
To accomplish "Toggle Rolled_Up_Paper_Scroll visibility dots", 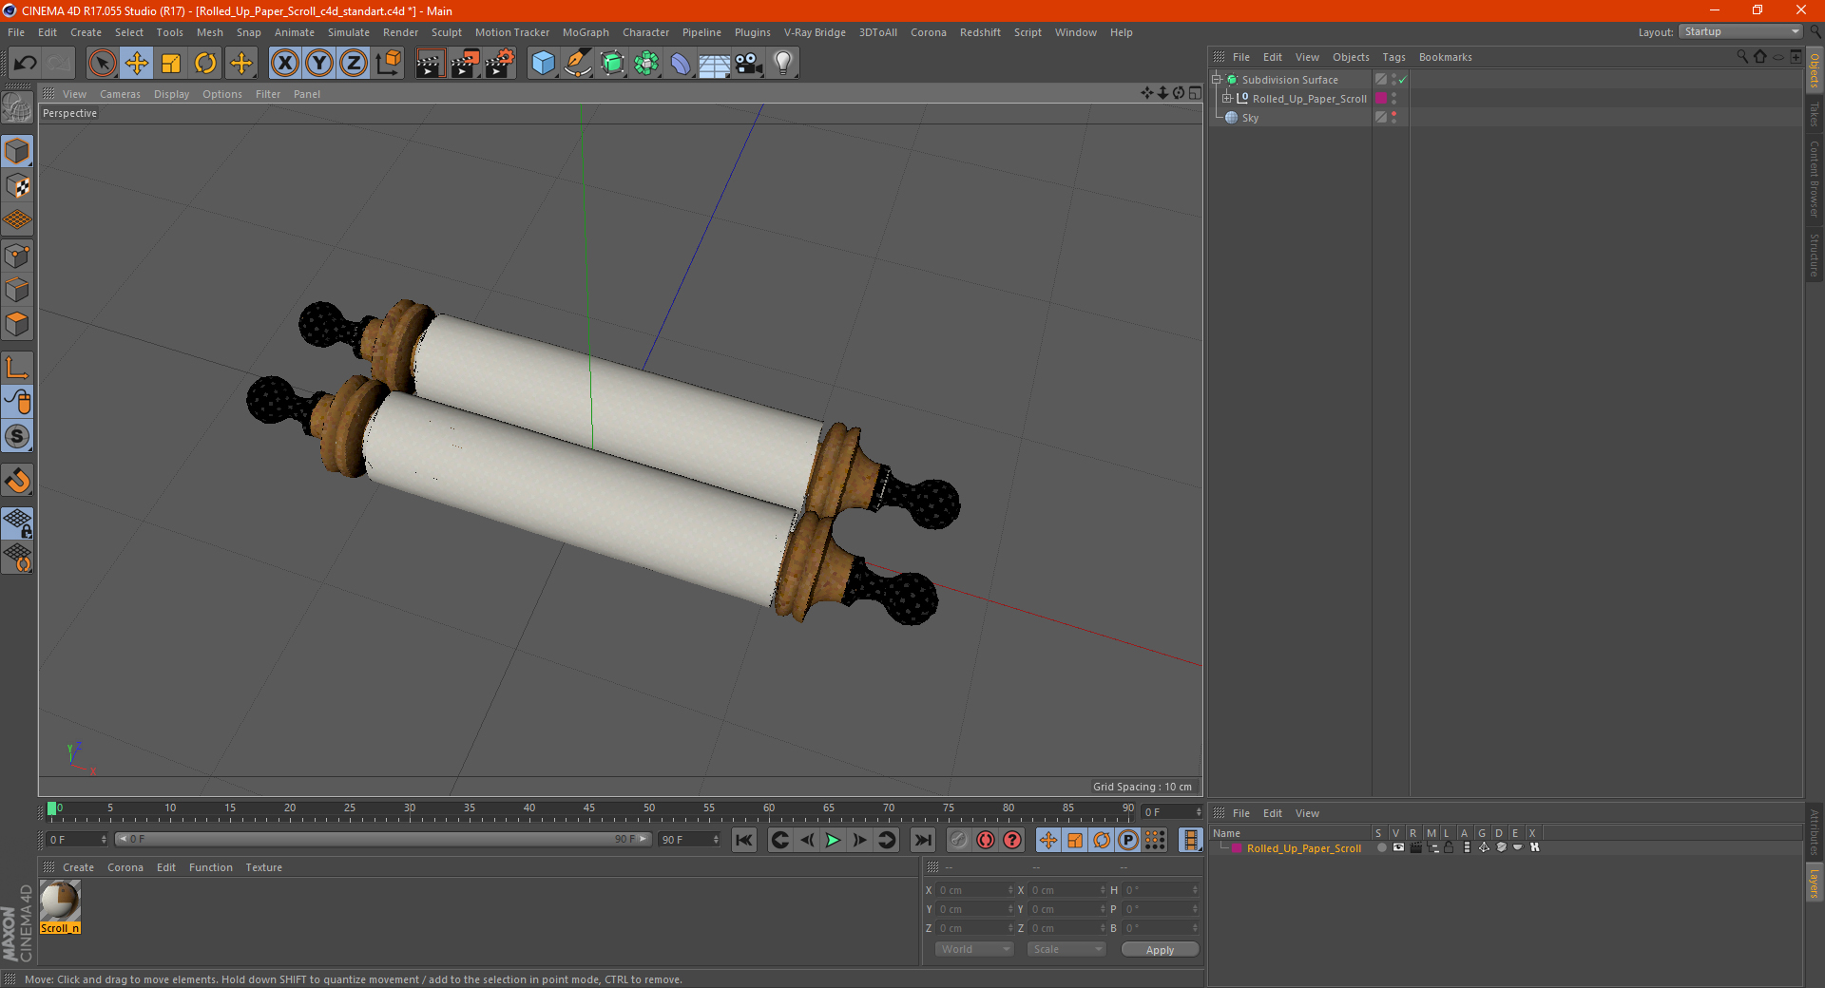I will (1393, 99).
